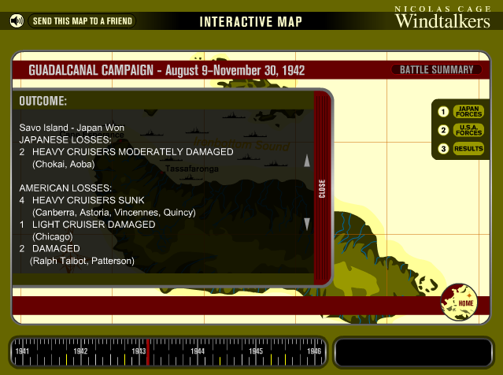Click '(Ralph Talbot, Patterson)' text
Viewport: 503px width, 375px height.
[x=82, y=261]
